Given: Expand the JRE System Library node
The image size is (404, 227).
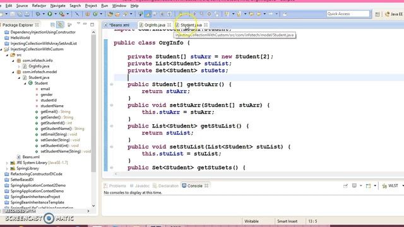Looking at the screenshot, I should [7, 163].
